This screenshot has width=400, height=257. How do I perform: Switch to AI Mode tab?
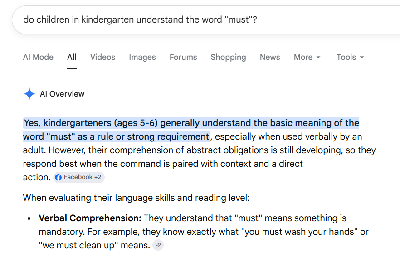pyautogui.click(x=38, y=57)
